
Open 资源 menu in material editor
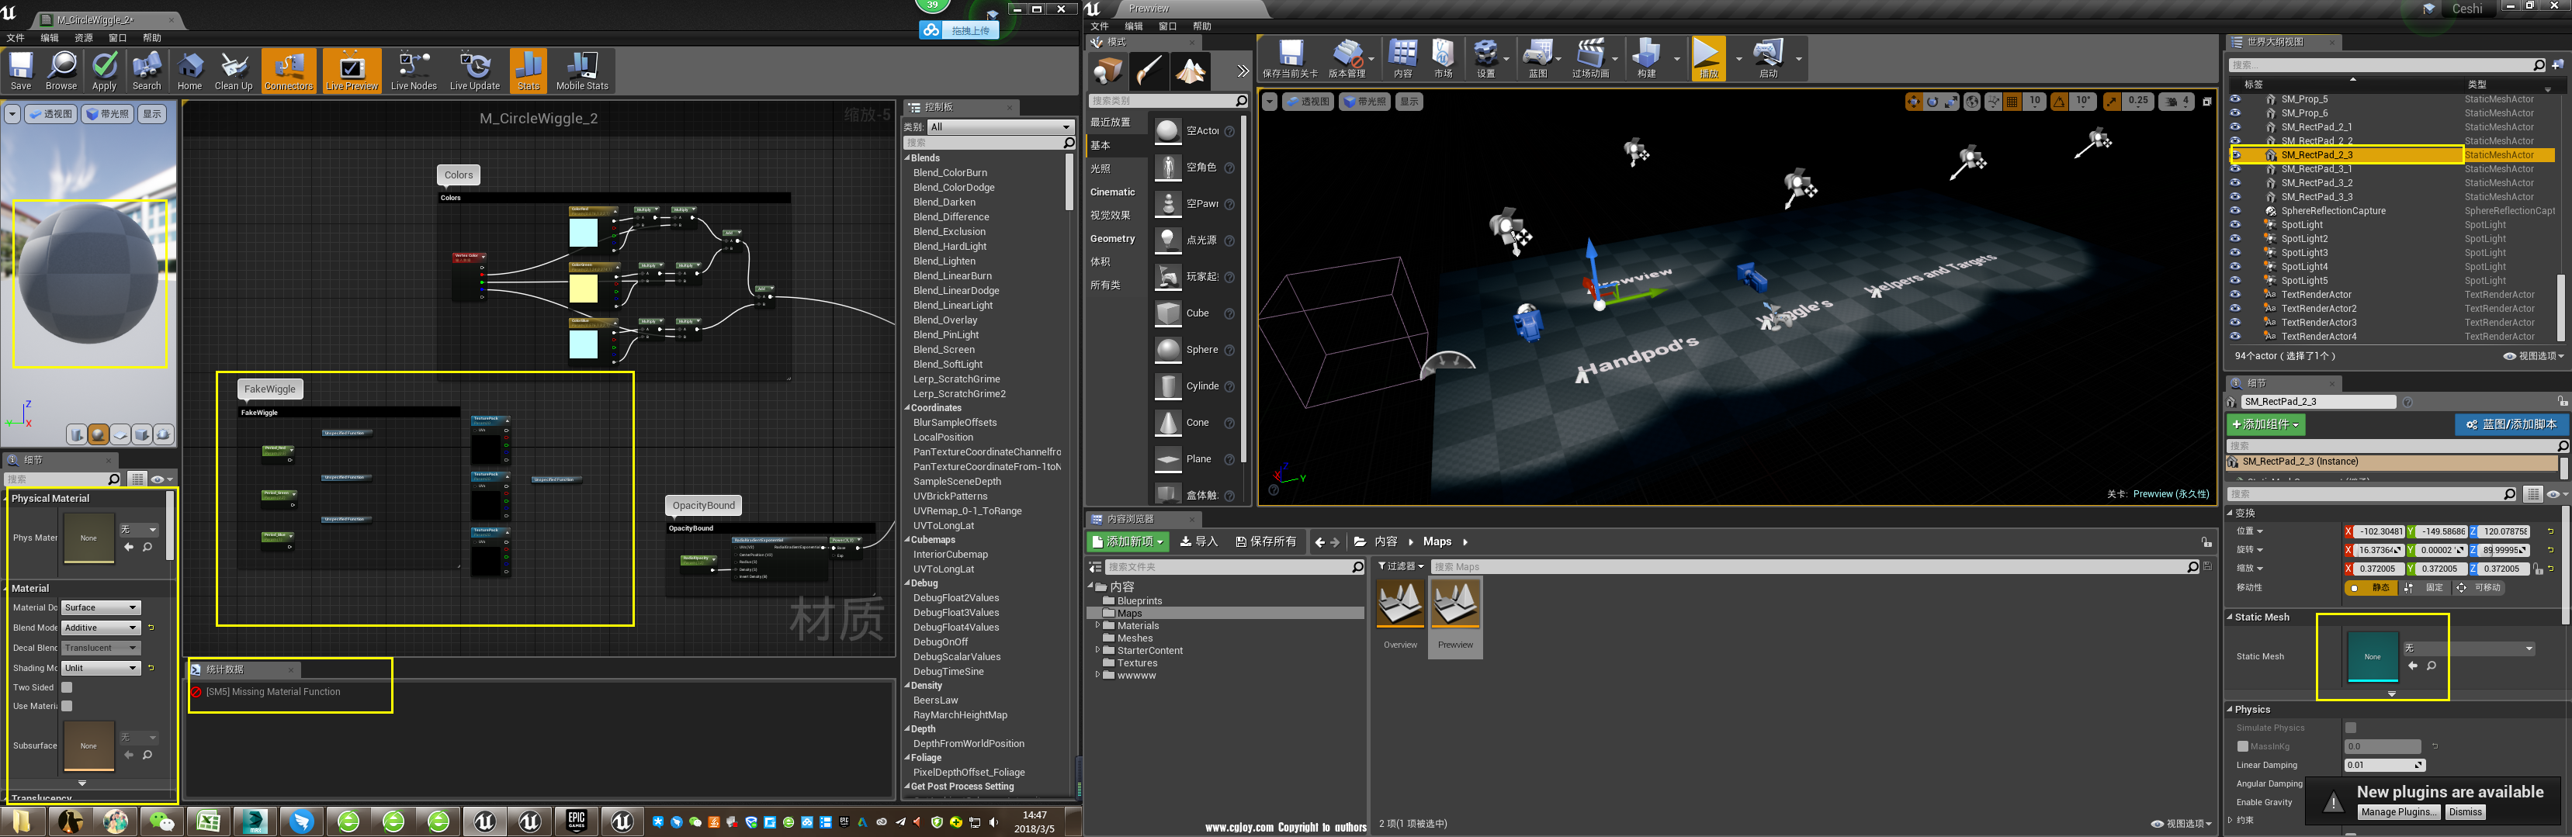click(84, 38)
